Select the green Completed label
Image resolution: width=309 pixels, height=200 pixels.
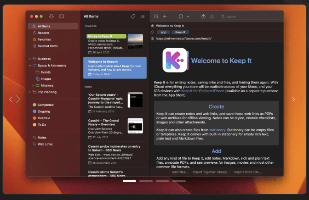pos(43,105)
